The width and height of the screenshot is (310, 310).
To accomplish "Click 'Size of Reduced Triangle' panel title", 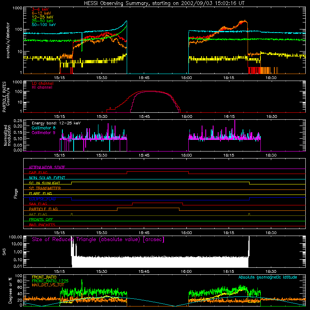I will coord(98,239).
